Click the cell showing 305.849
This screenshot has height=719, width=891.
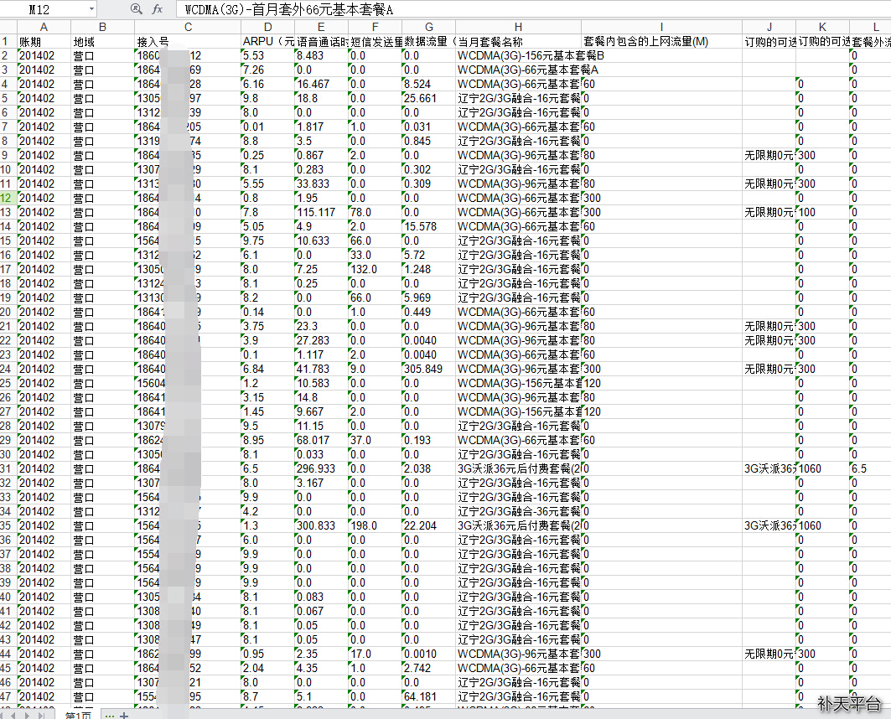tap(427, 369)
